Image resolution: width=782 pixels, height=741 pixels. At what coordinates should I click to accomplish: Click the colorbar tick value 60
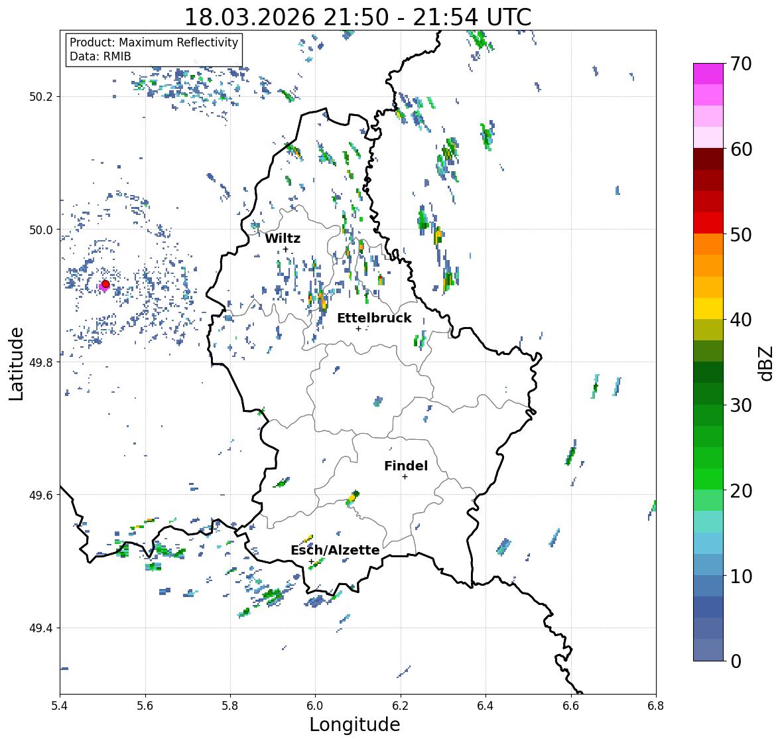point(740,149)
